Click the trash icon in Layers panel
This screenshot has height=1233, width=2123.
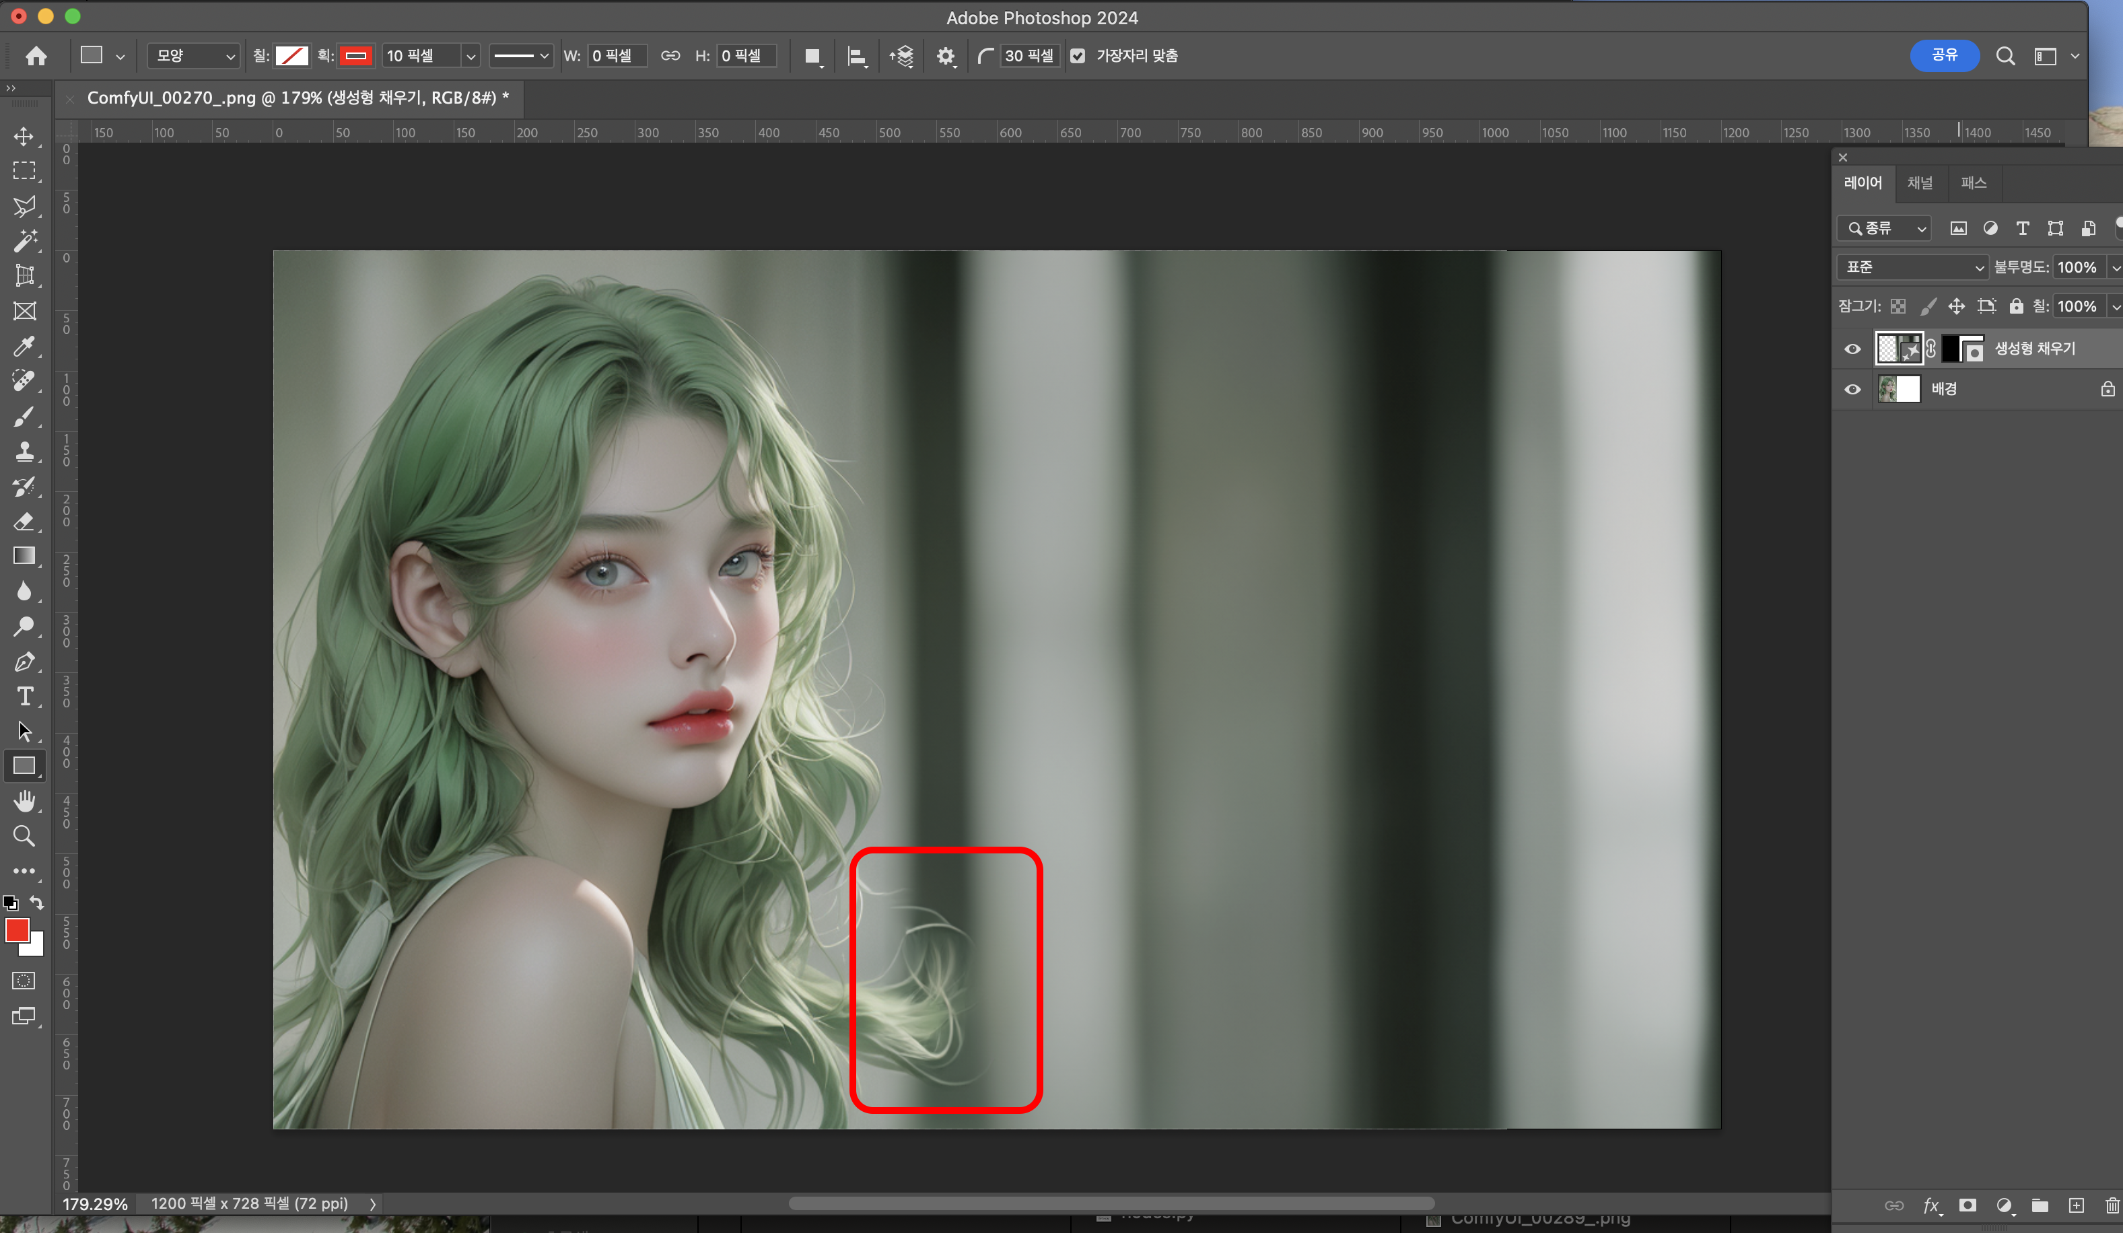click(x=2112, y=1205)
